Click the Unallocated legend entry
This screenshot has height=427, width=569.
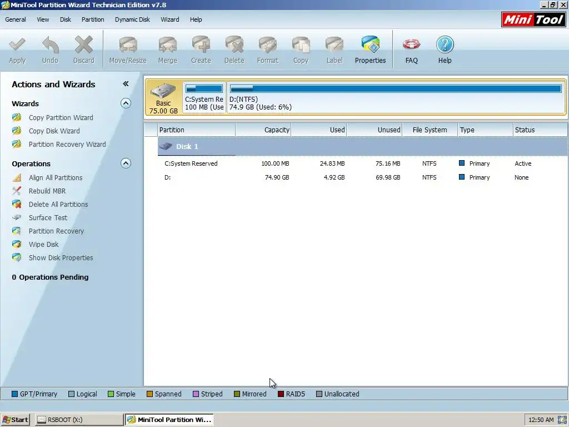[x=338, y=394]
